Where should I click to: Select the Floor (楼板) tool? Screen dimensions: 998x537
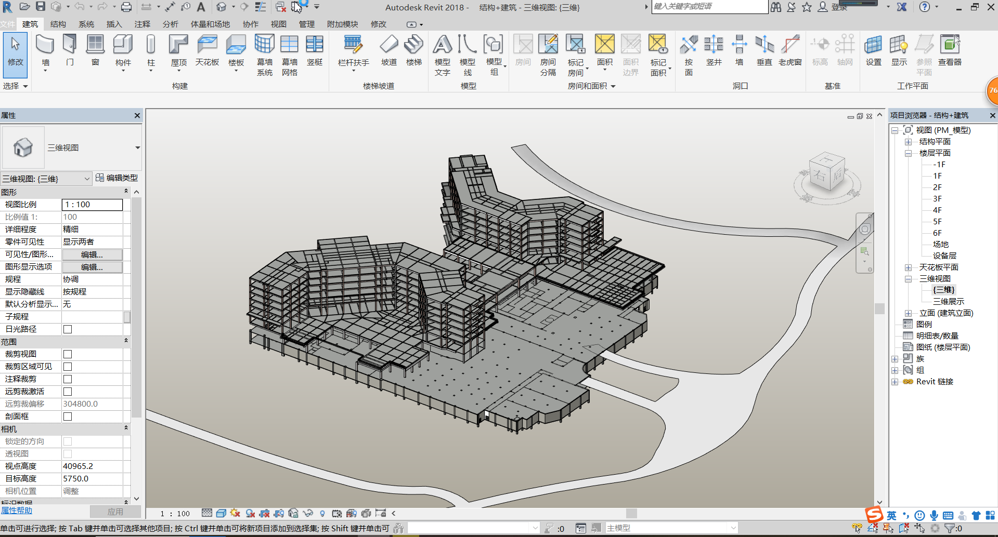point(236,50)
